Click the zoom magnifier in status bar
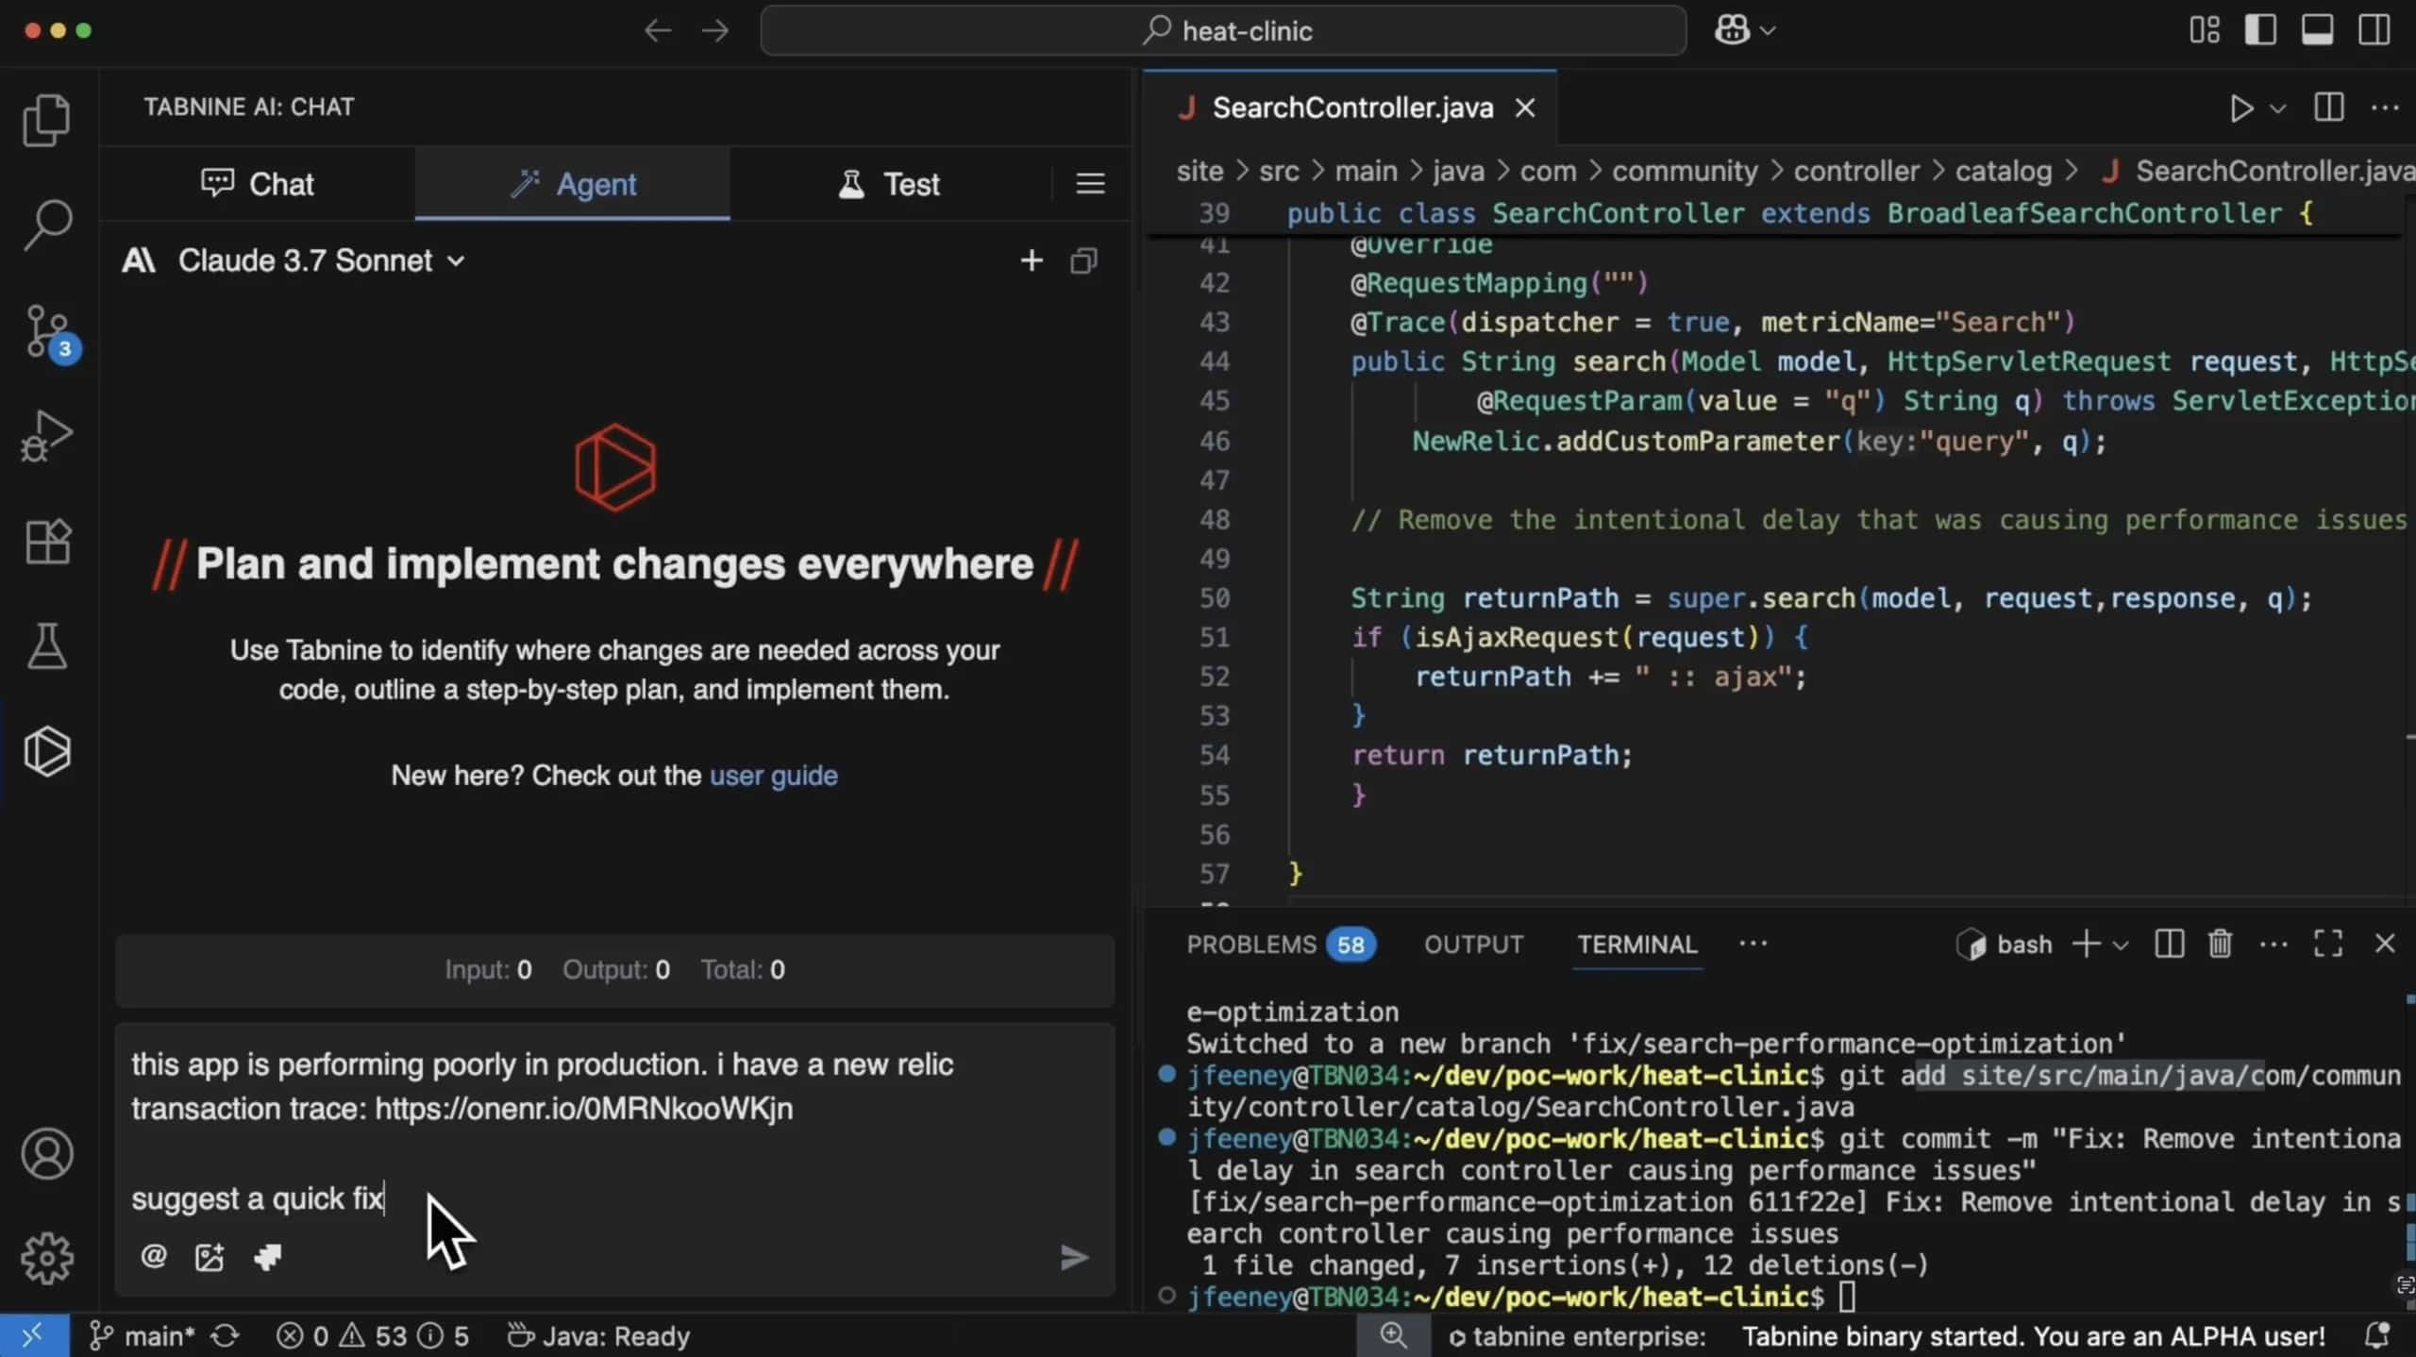The height and width of the screenshot is (1357, 2416). click(x=1393, y=1335)
